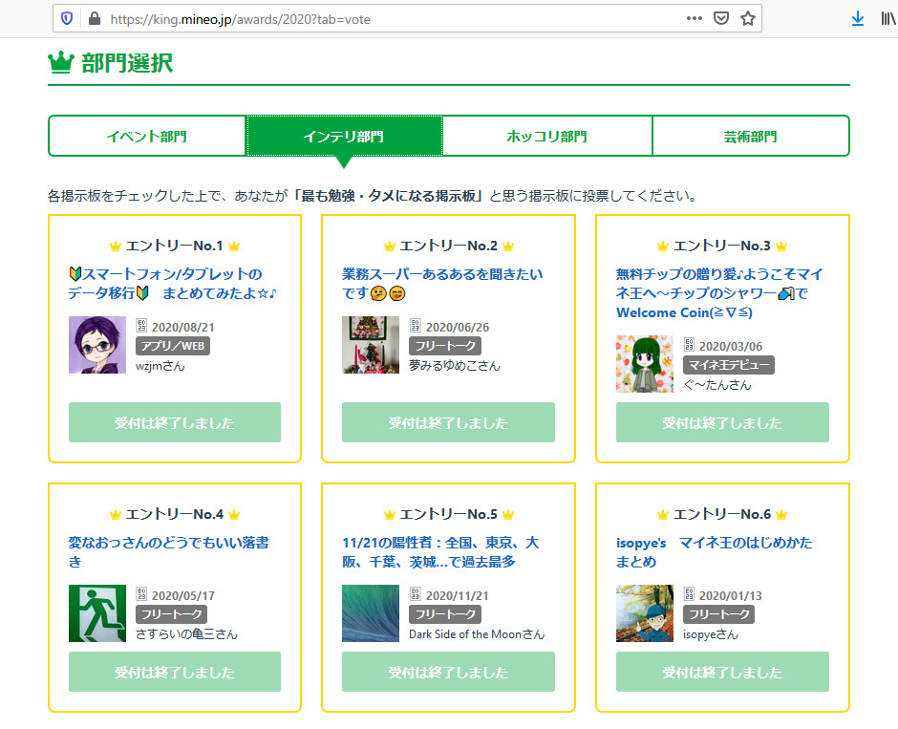This screenshot has height=729, width=898.
Task: Click wzjm's purple-haired avatar thumbnail
Action: (97, 345)
